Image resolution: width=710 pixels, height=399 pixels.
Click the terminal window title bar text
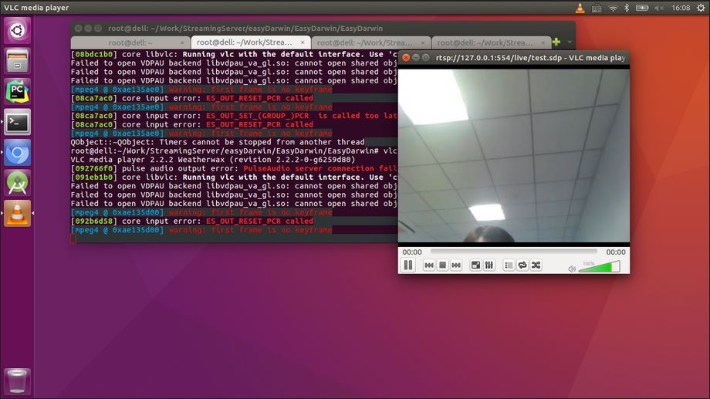(245, 28)
